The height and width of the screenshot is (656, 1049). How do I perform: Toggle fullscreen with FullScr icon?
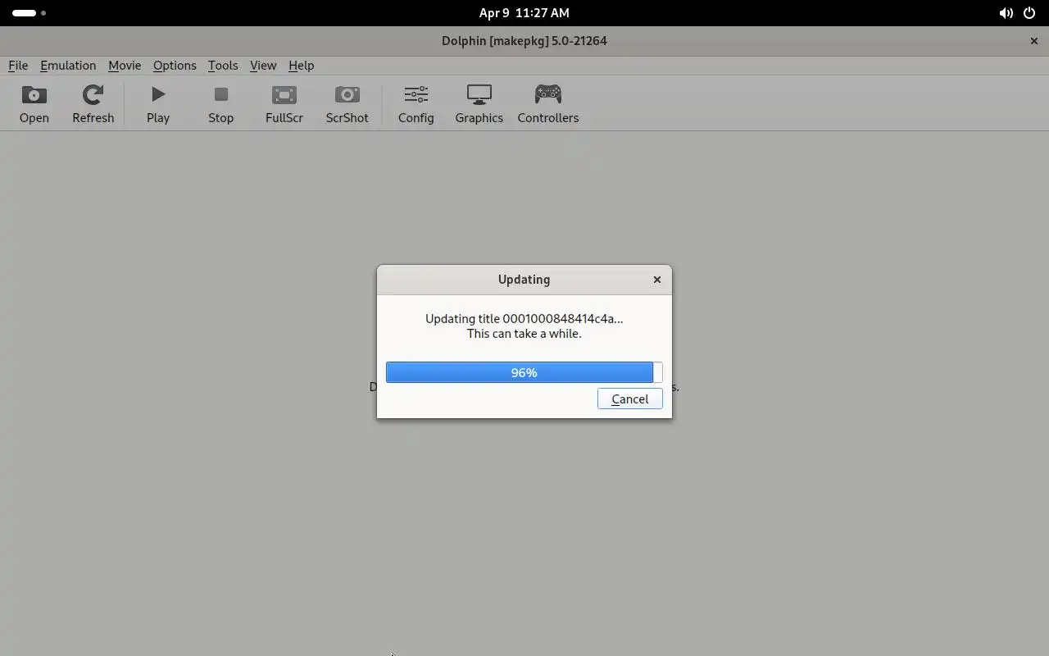(x=284, y=95)
